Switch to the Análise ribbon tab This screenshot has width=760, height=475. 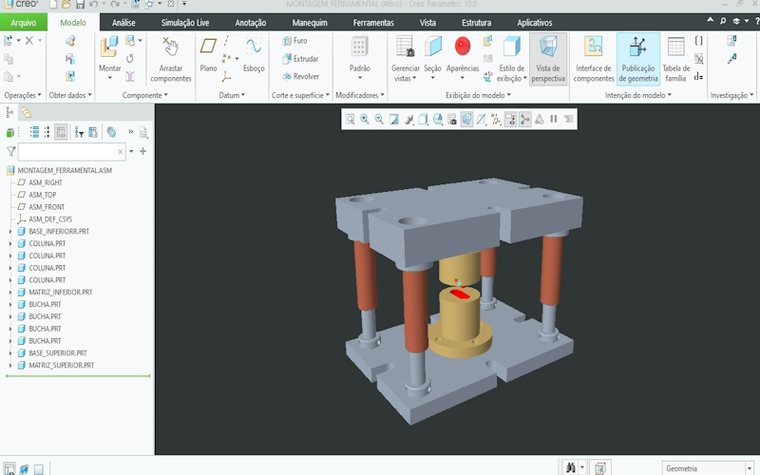point(123,22)
